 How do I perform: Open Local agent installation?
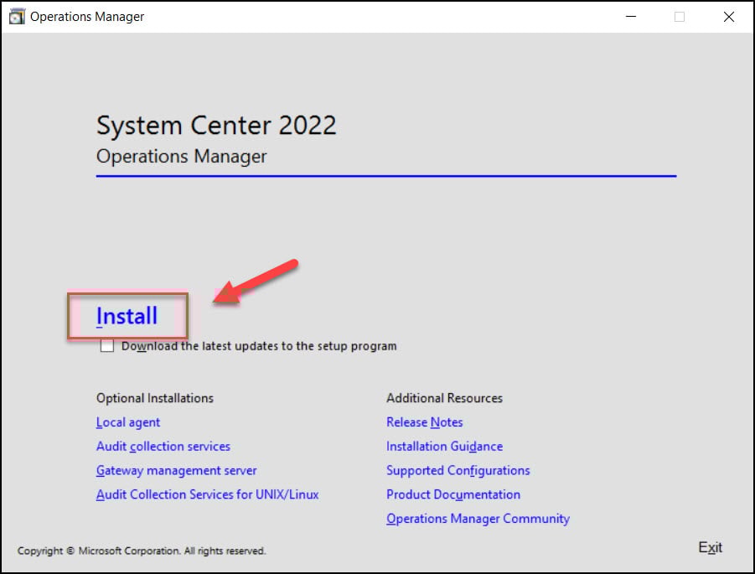point(128,422)
